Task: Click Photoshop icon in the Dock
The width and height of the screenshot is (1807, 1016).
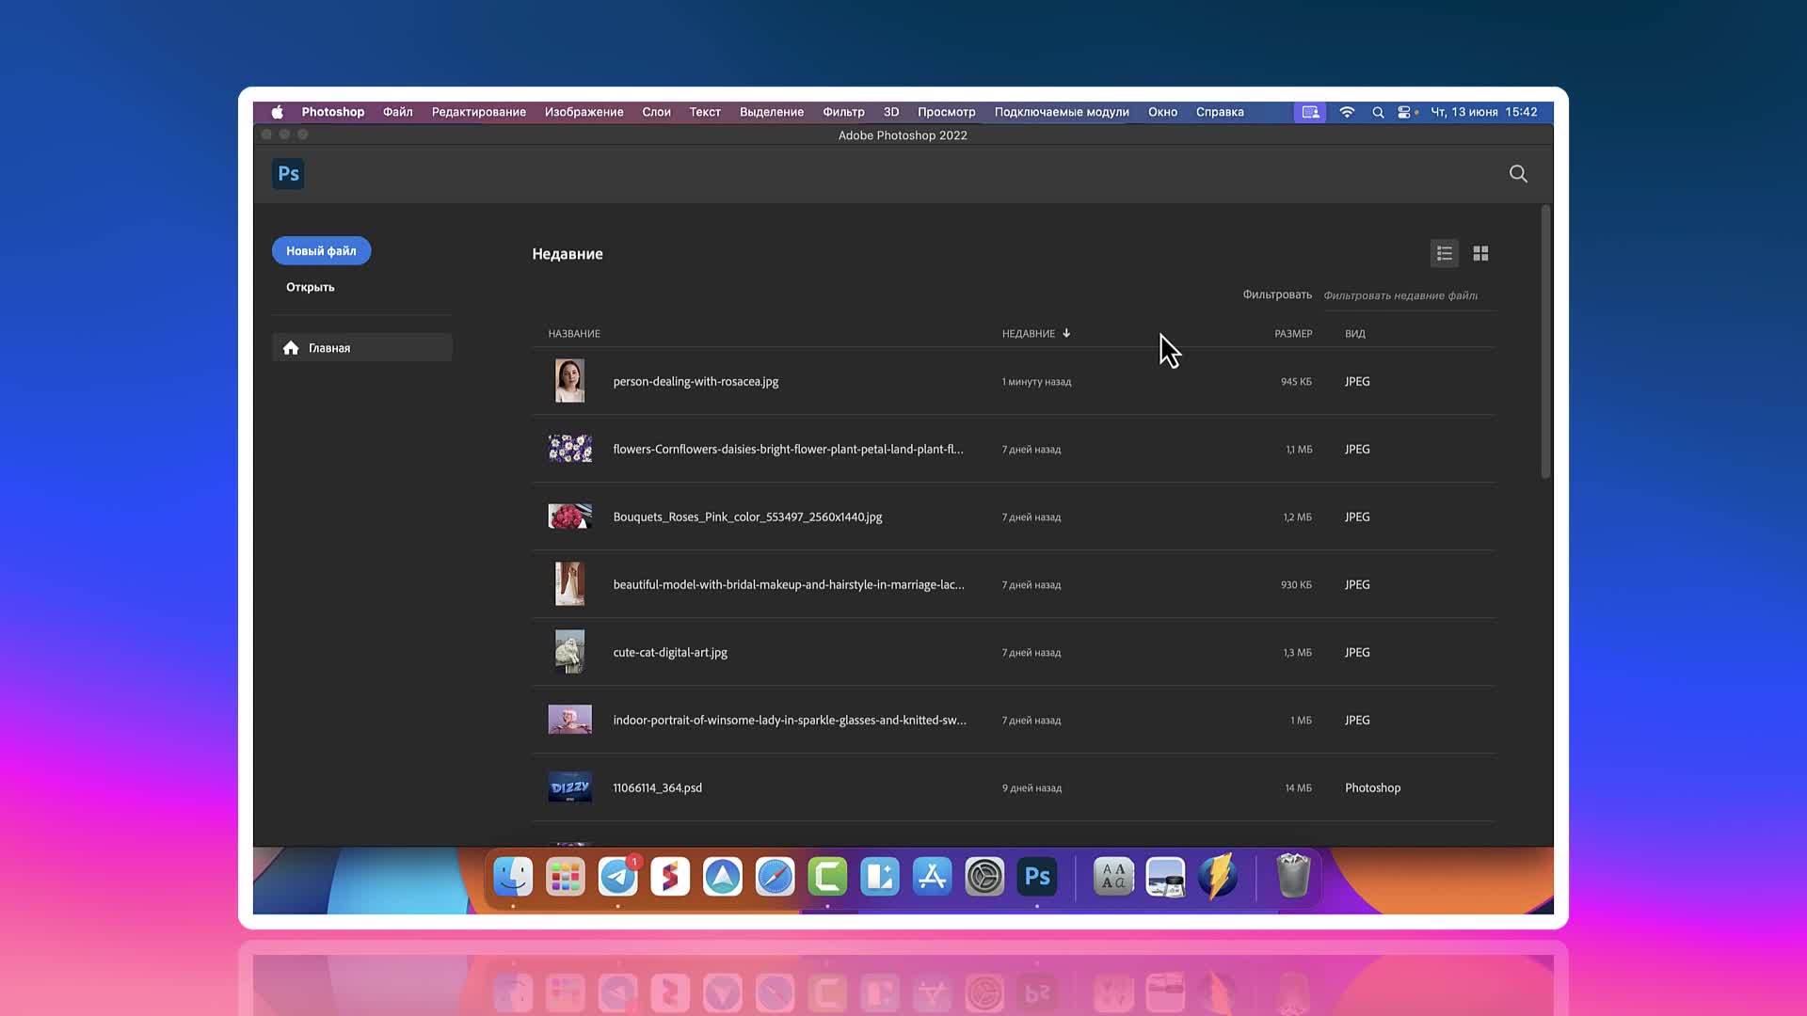Action: click(x=1037, y=877)
